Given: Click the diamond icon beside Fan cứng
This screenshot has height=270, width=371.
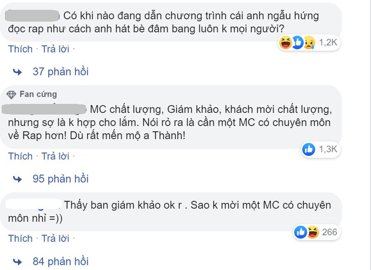Looking at the screenshot, I should point(11,95).
